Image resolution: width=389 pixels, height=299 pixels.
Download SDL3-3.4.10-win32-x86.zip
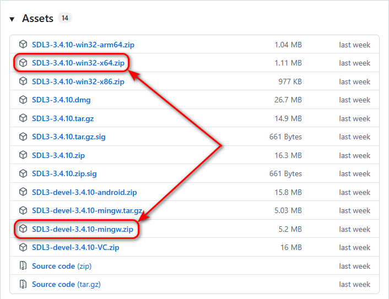[78, 81]
